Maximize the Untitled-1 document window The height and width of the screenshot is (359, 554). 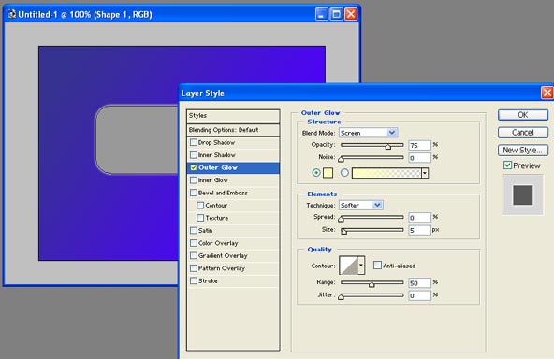point(336,14)
